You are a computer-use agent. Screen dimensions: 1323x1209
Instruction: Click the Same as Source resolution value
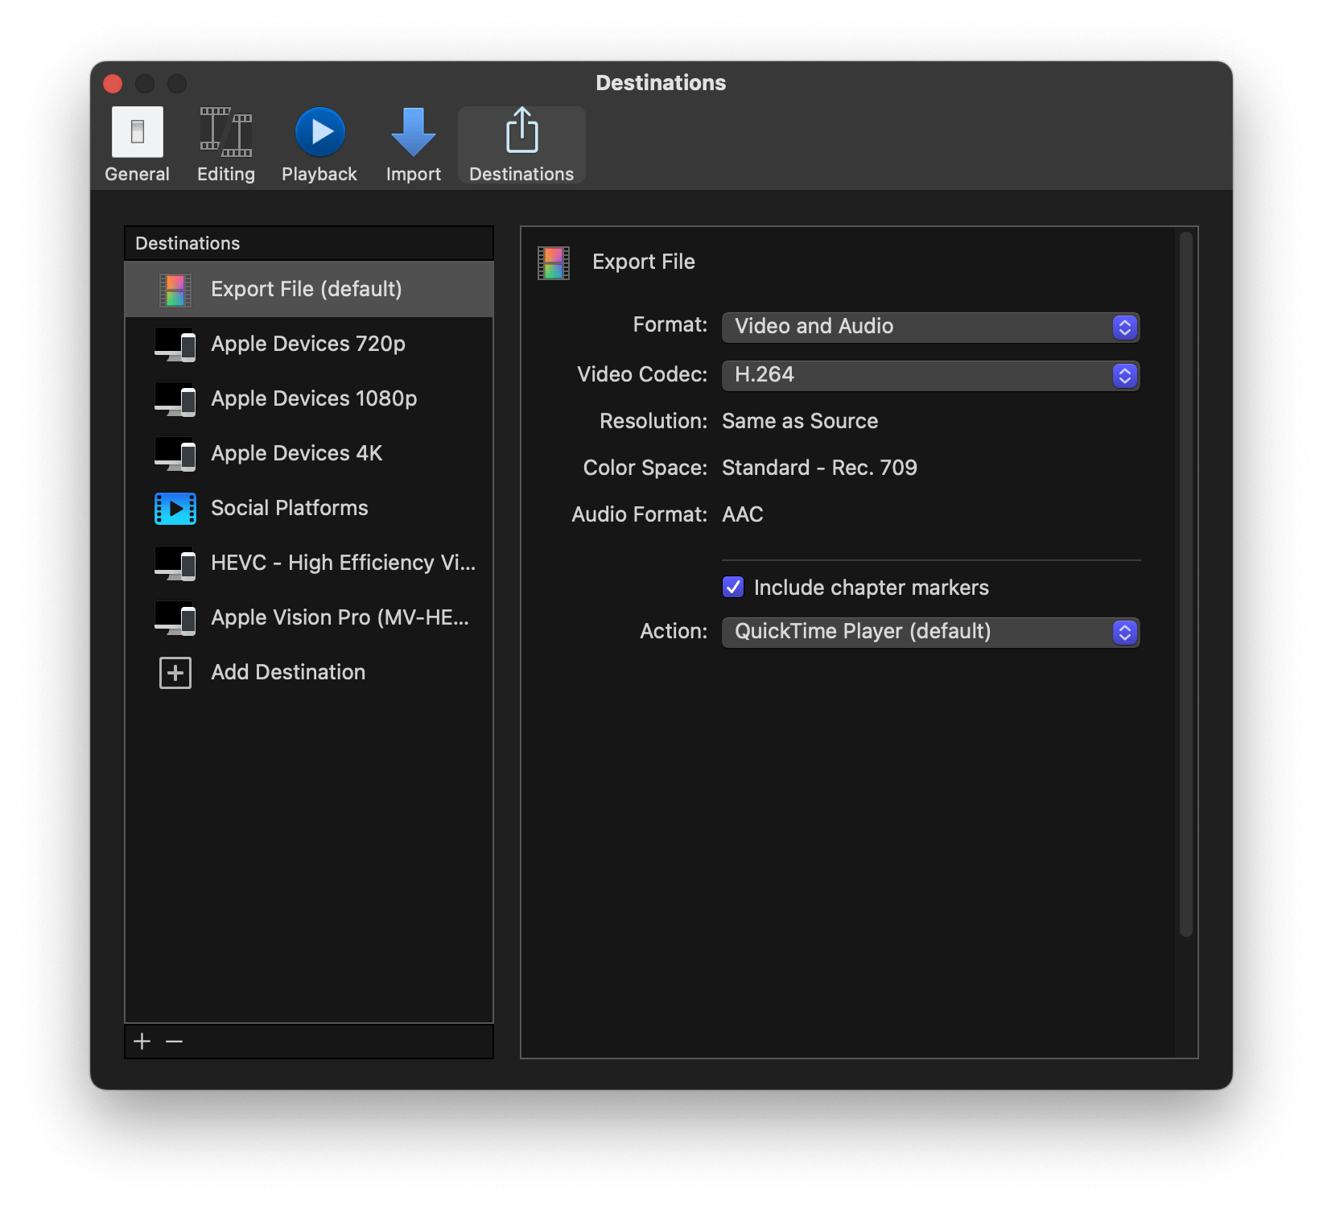coord(800,421)
